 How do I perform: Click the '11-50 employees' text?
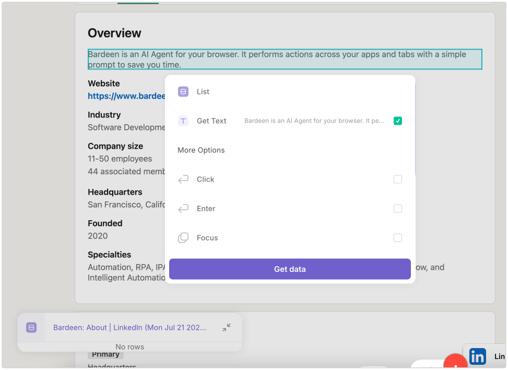120,159
